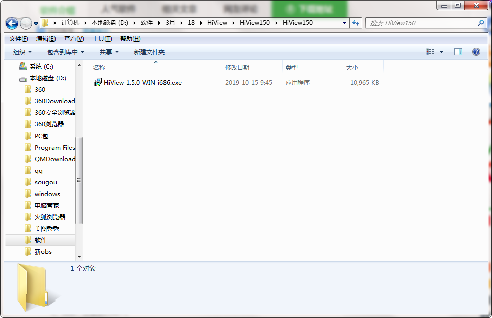Navigate to 计算机 in the breadcrumb

(x=70, y=23)
